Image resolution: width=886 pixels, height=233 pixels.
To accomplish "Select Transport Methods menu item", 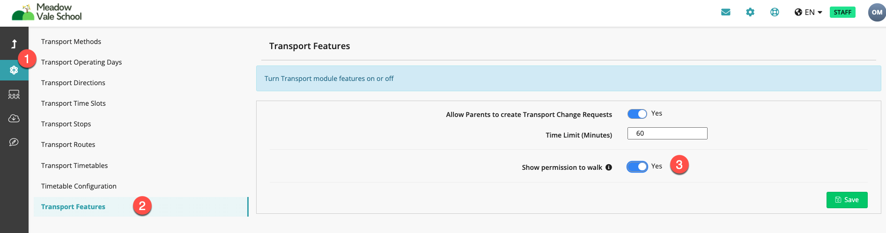I will click(x=71, y=42).
